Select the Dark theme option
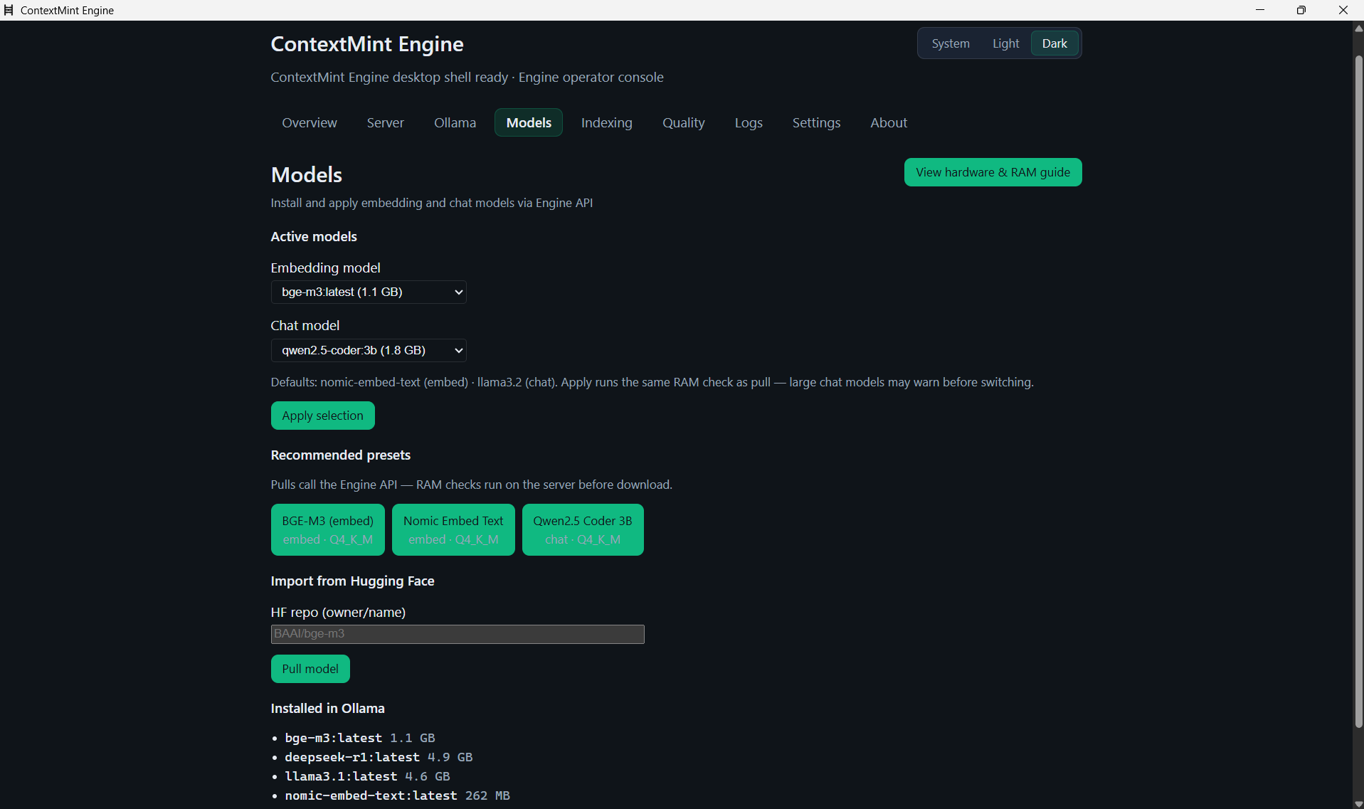1364x809 pixels. point(1054,43)
